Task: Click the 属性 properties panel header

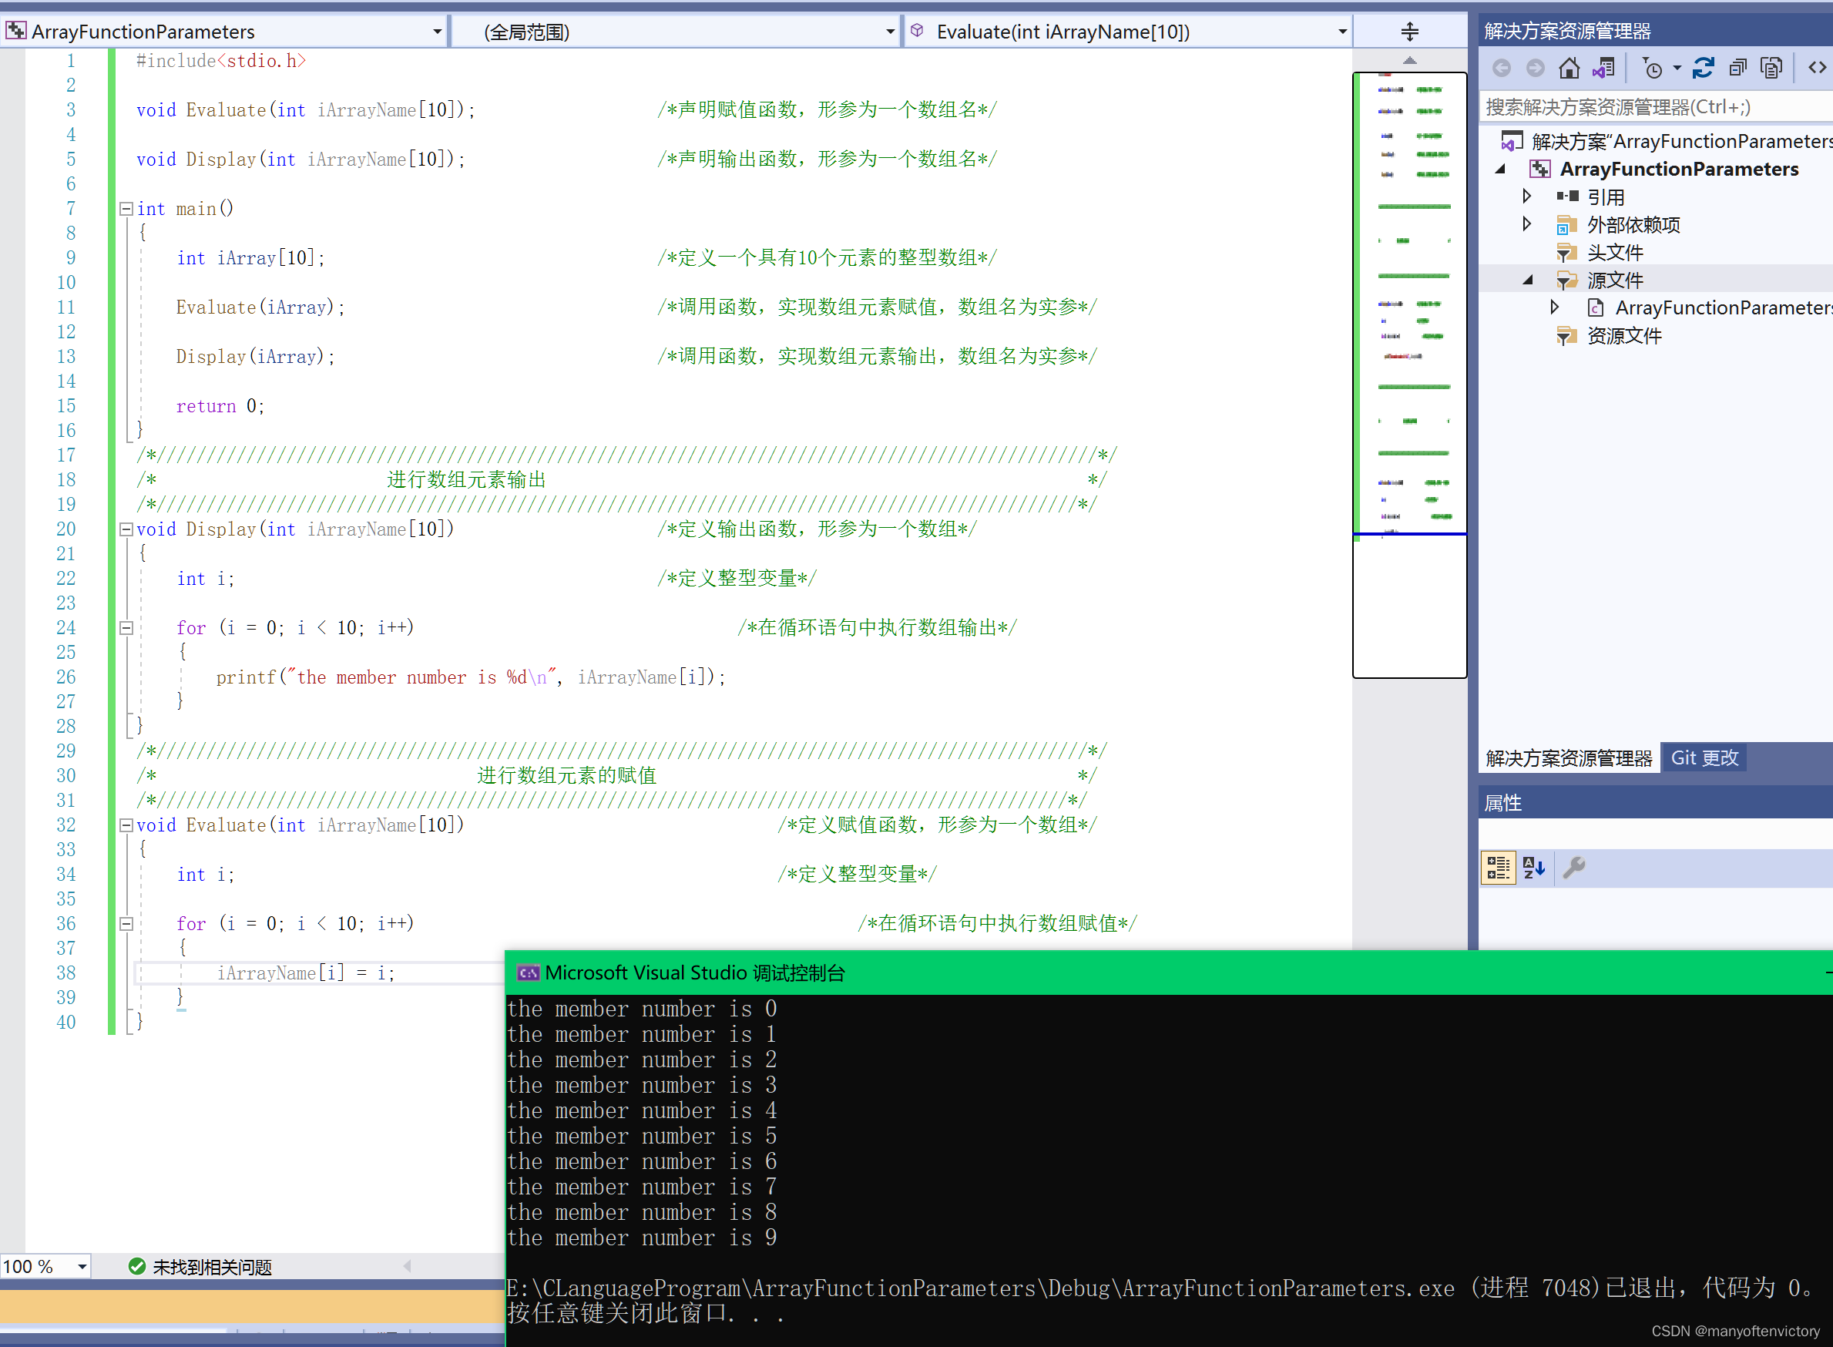Action: point(1654,803)
